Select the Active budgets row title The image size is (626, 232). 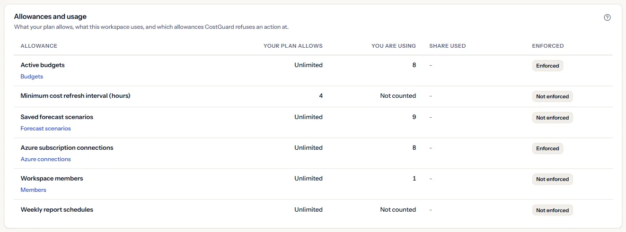(43, 65)
